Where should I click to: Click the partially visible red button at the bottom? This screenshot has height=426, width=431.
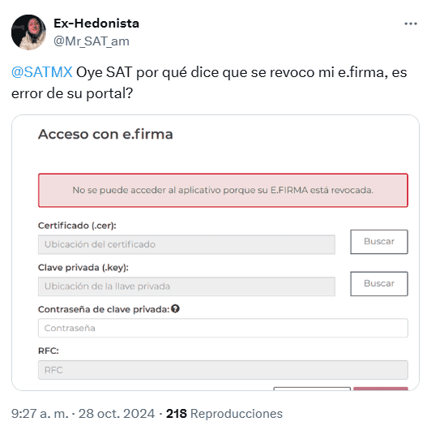381,389
